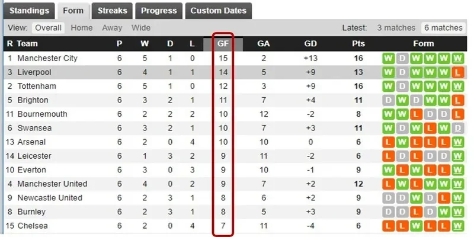Image resolution: width=474 pixels, height=237 pixels.
Task: Click Chelsea's latest green W form badge
Action: click(457, 226)
